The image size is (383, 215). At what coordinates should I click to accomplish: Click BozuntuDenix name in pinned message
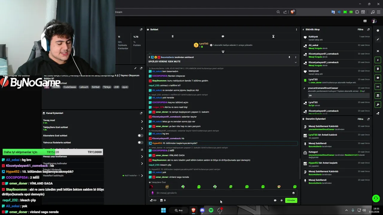(167, 57)
